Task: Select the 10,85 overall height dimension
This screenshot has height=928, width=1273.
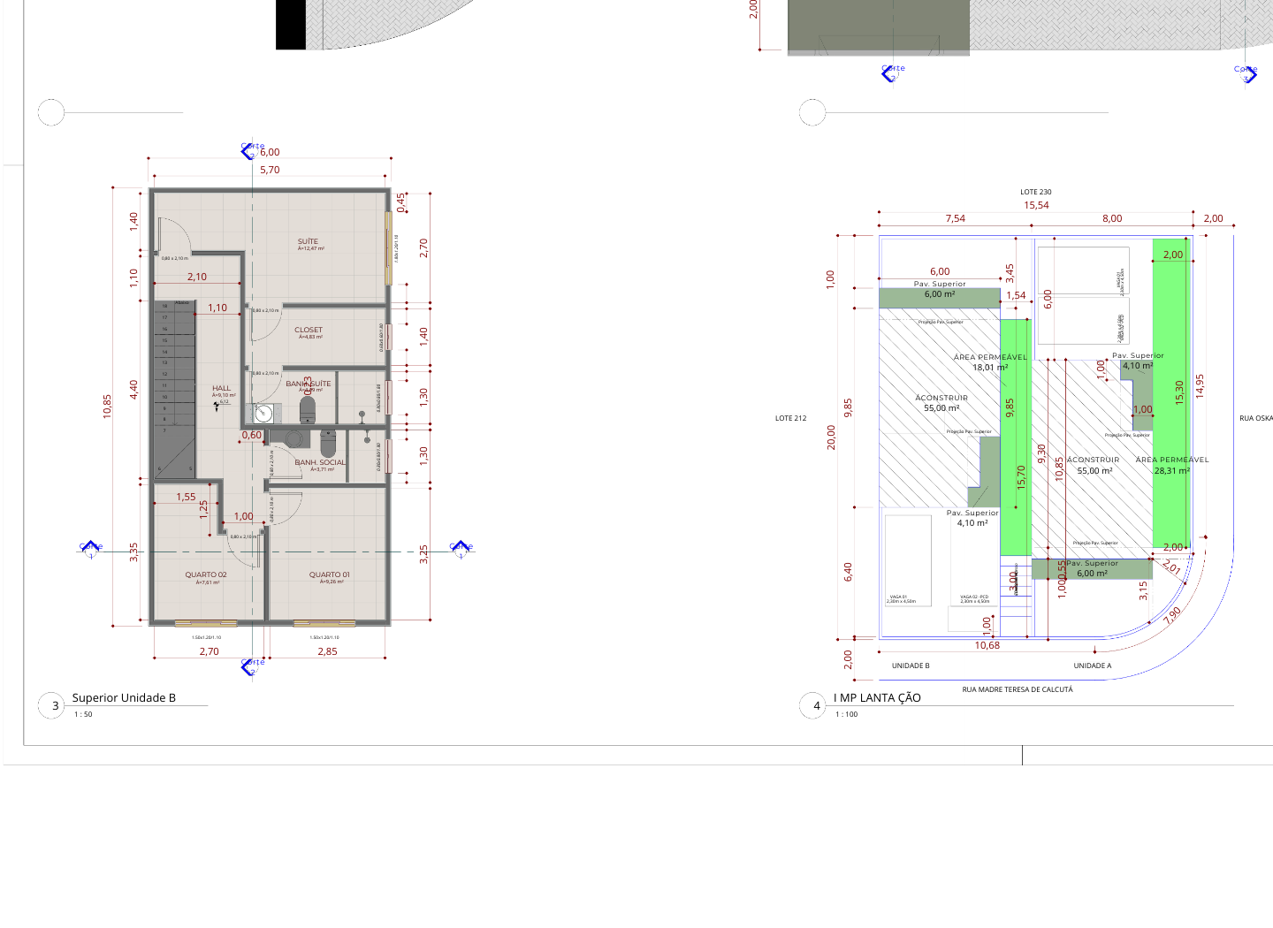Action: pos(107,406)
